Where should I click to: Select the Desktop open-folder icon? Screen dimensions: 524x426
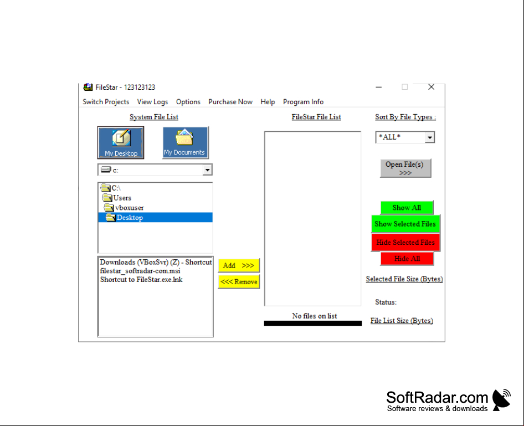tap(111, 218)
